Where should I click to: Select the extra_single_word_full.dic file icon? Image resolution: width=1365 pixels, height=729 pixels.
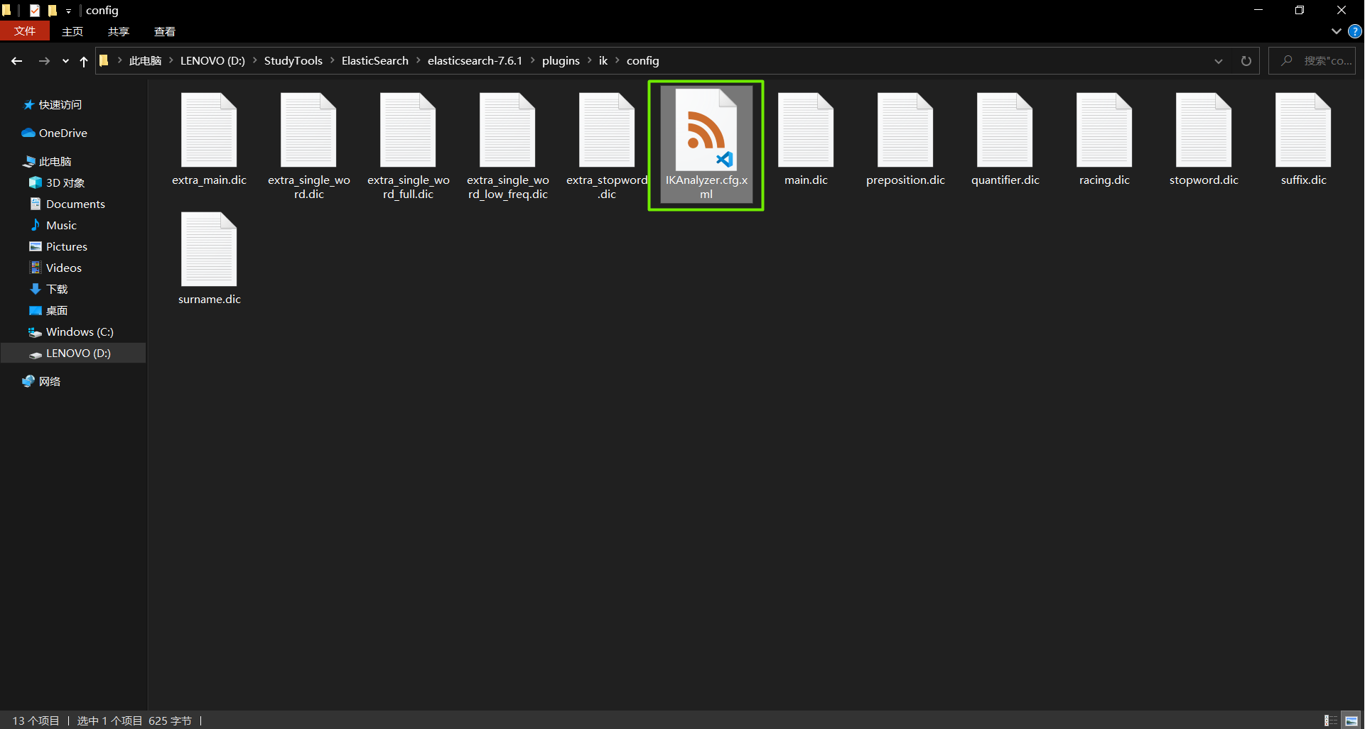coord(408,130)
